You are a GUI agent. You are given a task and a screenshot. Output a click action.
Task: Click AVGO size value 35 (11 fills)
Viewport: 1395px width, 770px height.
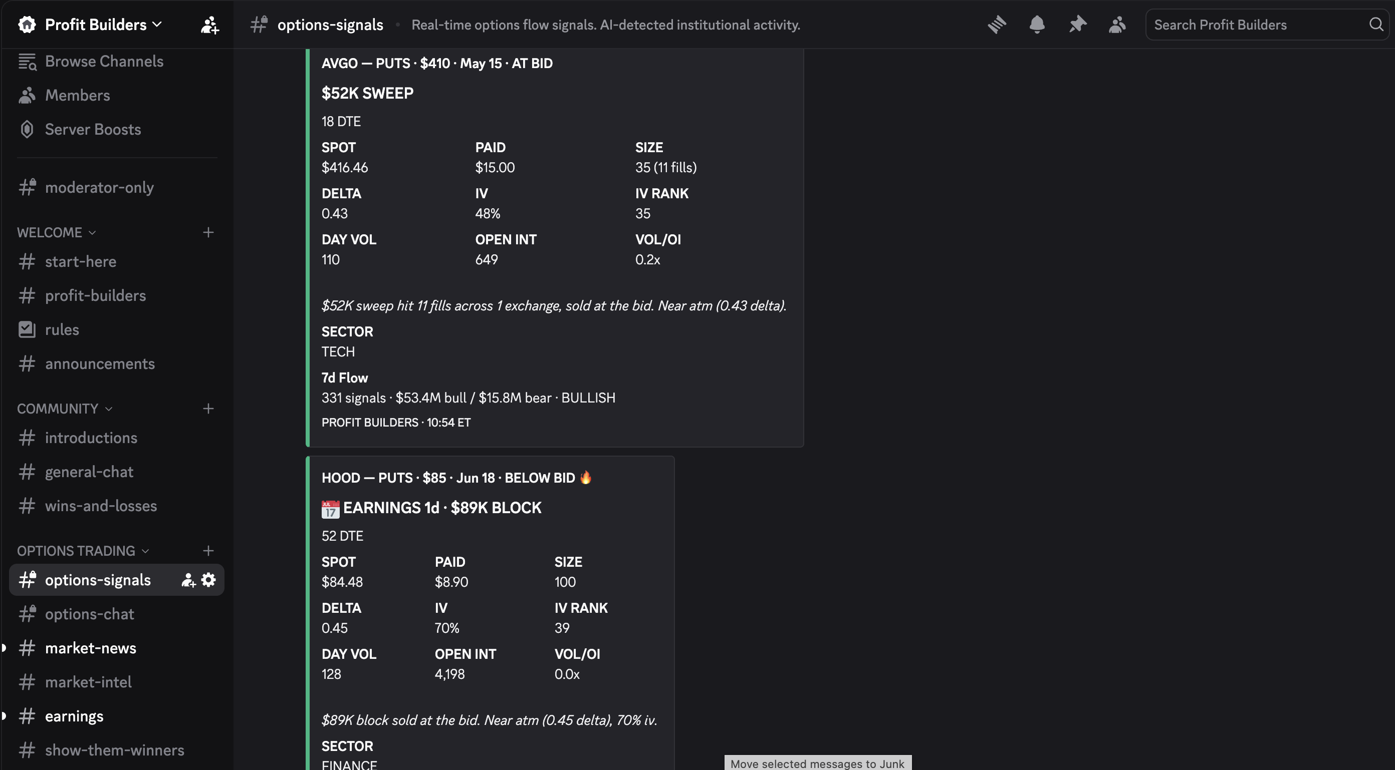(x=666, y=167)
